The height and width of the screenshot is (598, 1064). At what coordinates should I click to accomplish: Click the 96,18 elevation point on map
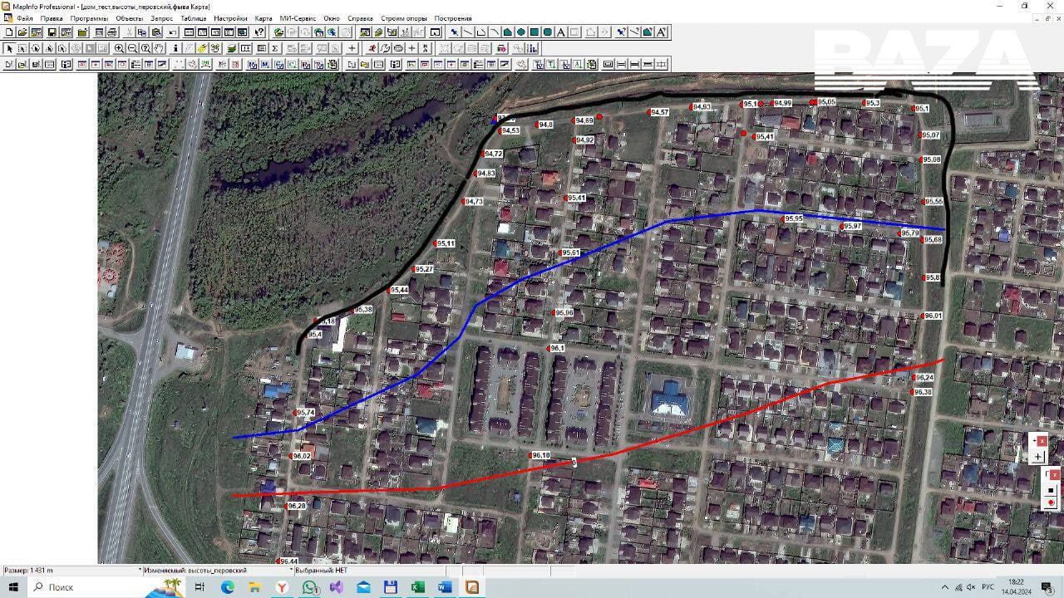coord(530,456)
